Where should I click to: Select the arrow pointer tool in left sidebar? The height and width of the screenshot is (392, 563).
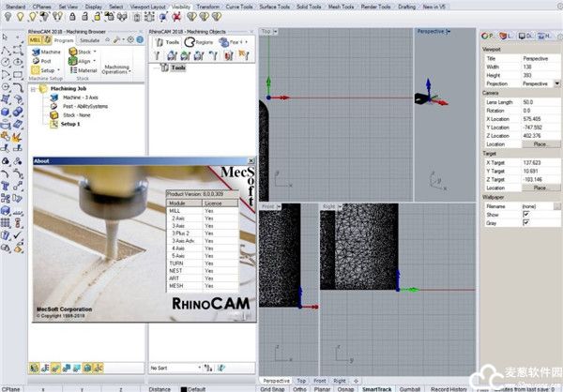(x=5, y=37)
